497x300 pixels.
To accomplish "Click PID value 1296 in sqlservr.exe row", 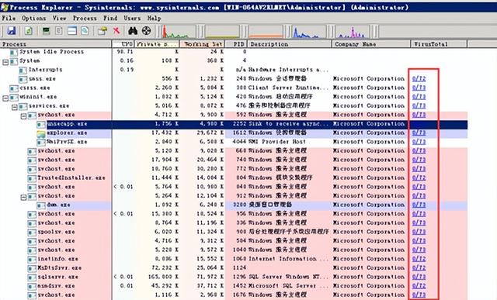I will coord(239,278).
